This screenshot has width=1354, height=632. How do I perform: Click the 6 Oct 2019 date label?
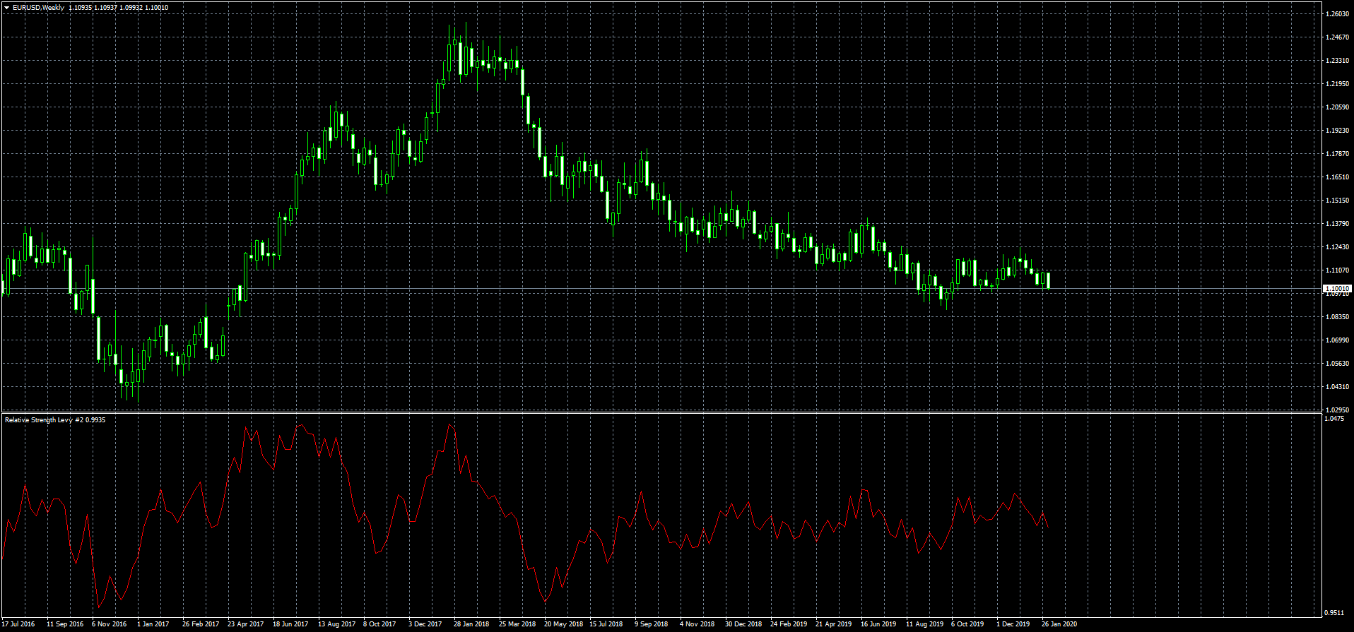[x=967, y=624]
